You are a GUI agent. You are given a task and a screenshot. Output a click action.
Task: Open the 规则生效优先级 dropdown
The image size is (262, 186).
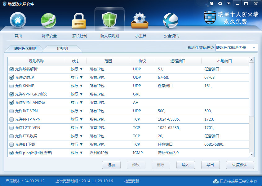point(255,48)
